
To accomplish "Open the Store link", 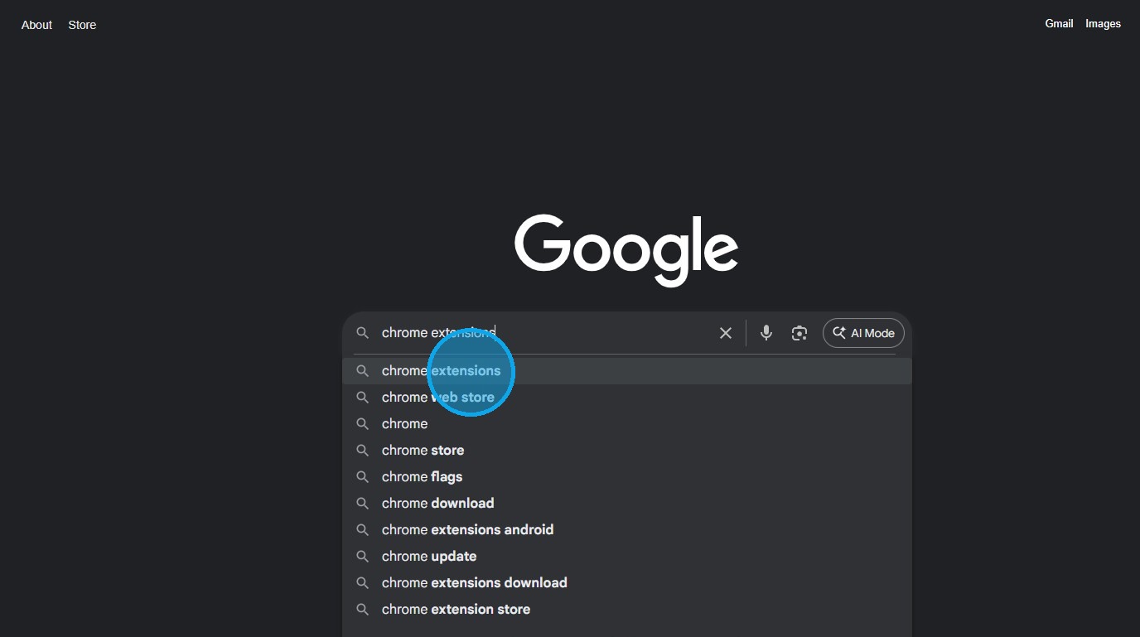I will click(x=82, y=25).
